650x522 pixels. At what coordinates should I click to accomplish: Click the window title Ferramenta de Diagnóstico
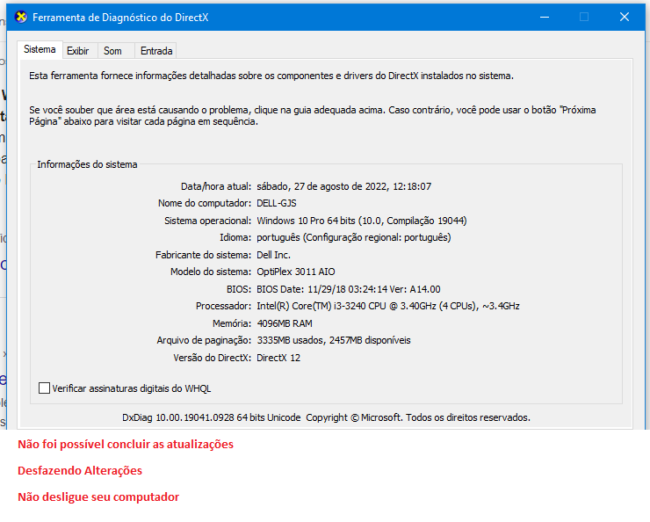pyautogui.click(x=120, y=18)
